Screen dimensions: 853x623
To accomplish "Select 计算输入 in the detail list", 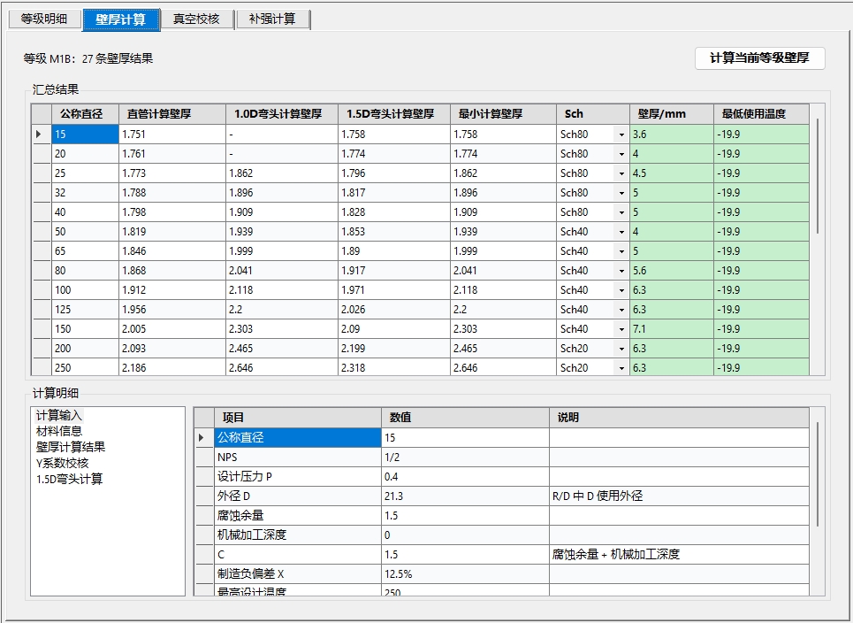I will click(x=58, y=416).
